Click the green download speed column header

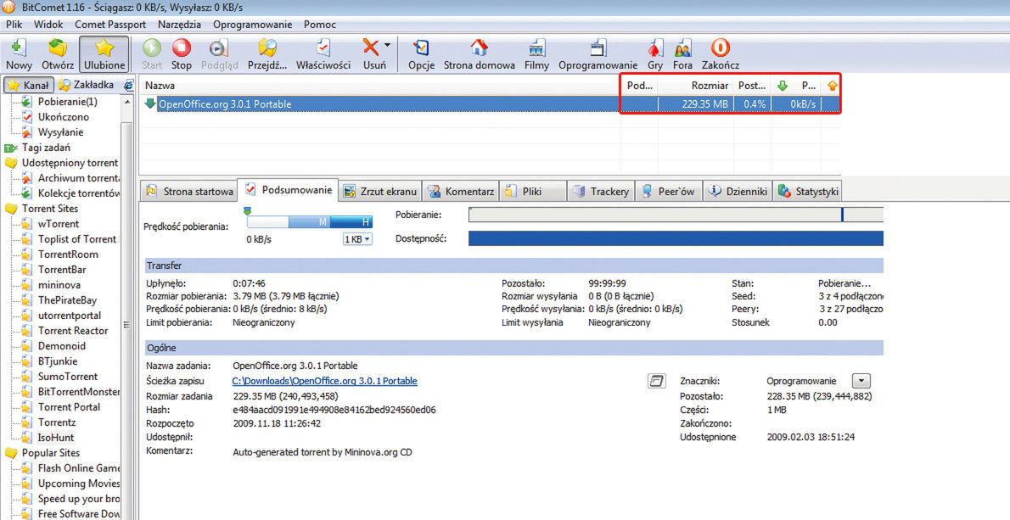(x=795, y=86)
